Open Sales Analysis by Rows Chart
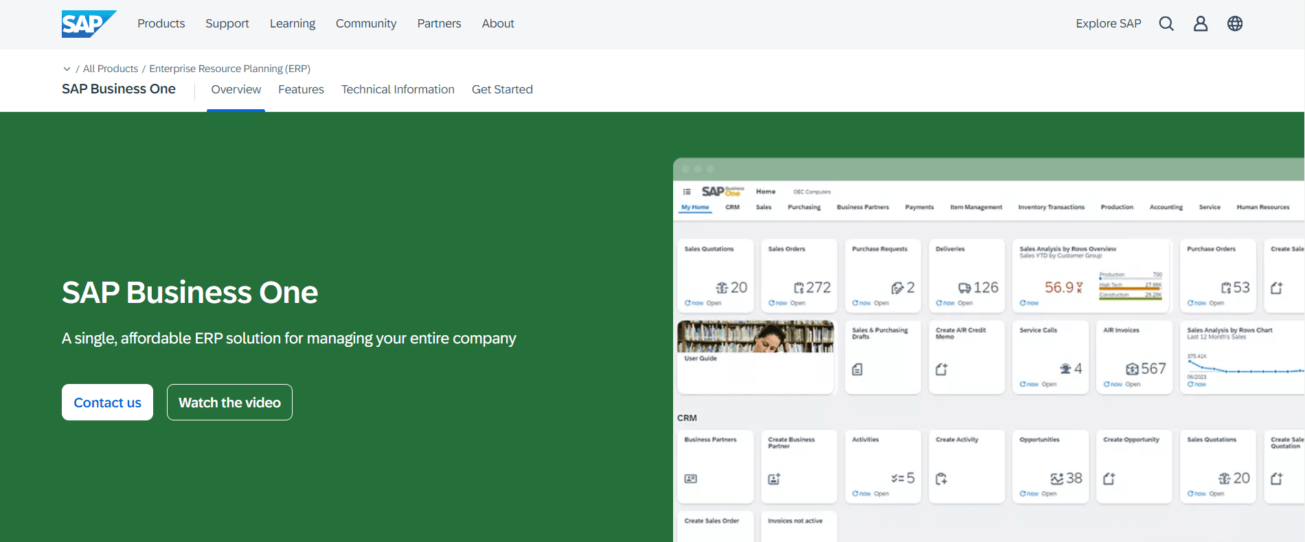Viewport: 1305px width, 542px height. click(x=1242, y=357)
